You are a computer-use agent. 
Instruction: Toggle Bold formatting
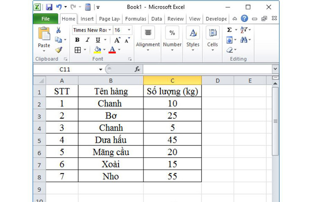(77, 40)
